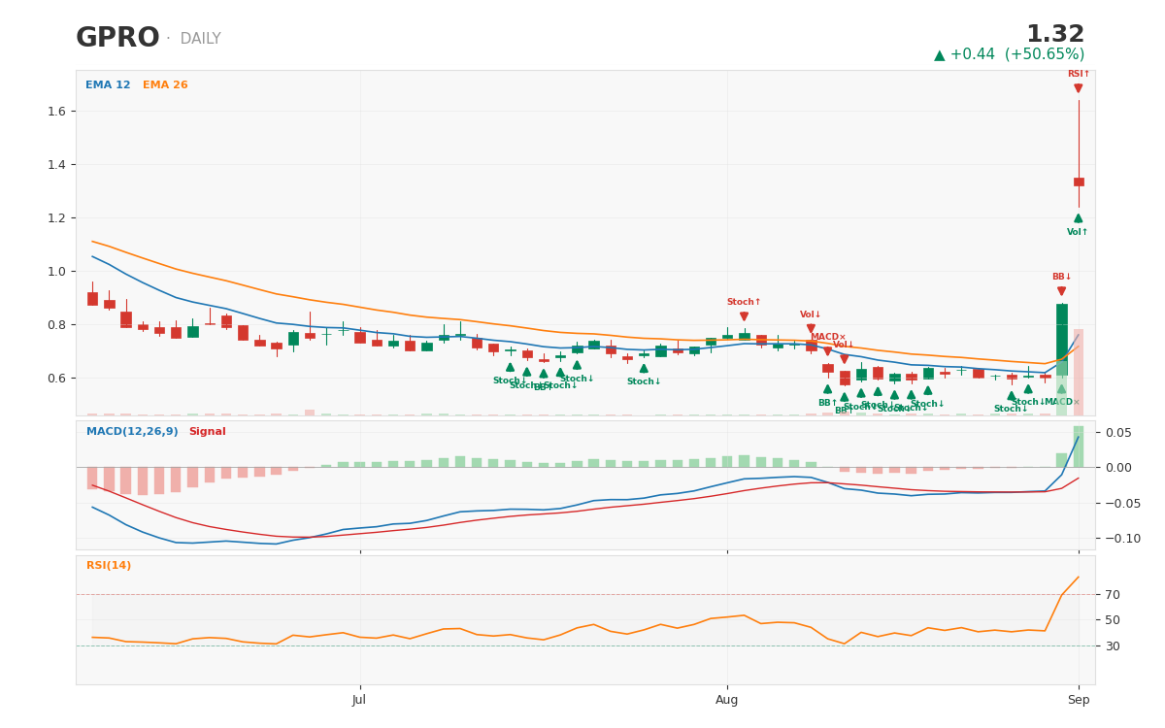
Task: Click the DAILY timeframe label
Action: 200,39
